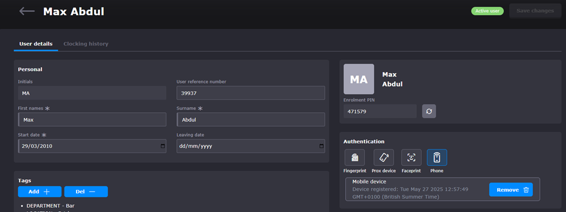Select Phone authentication icon

coord(437,158)
